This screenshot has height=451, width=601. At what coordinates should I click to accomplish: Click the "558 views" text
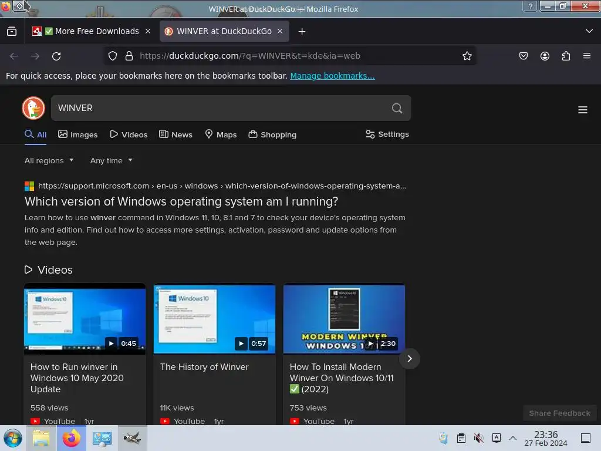49,408
